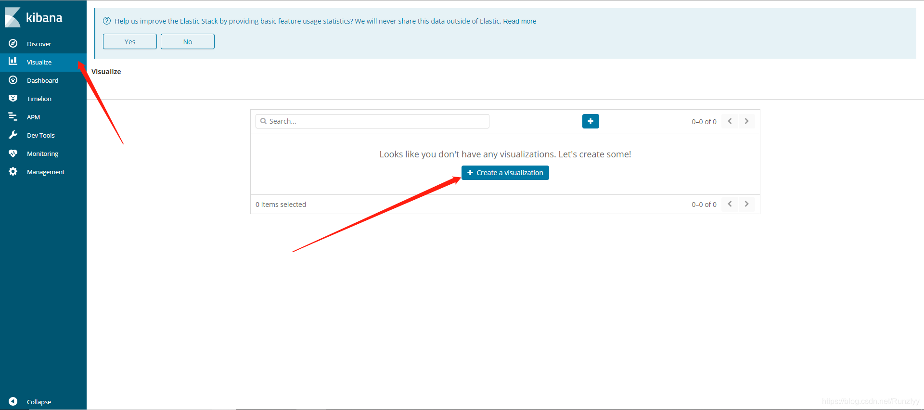
Task: Click the Collapse arrow icon
Action: pos(13,401)
